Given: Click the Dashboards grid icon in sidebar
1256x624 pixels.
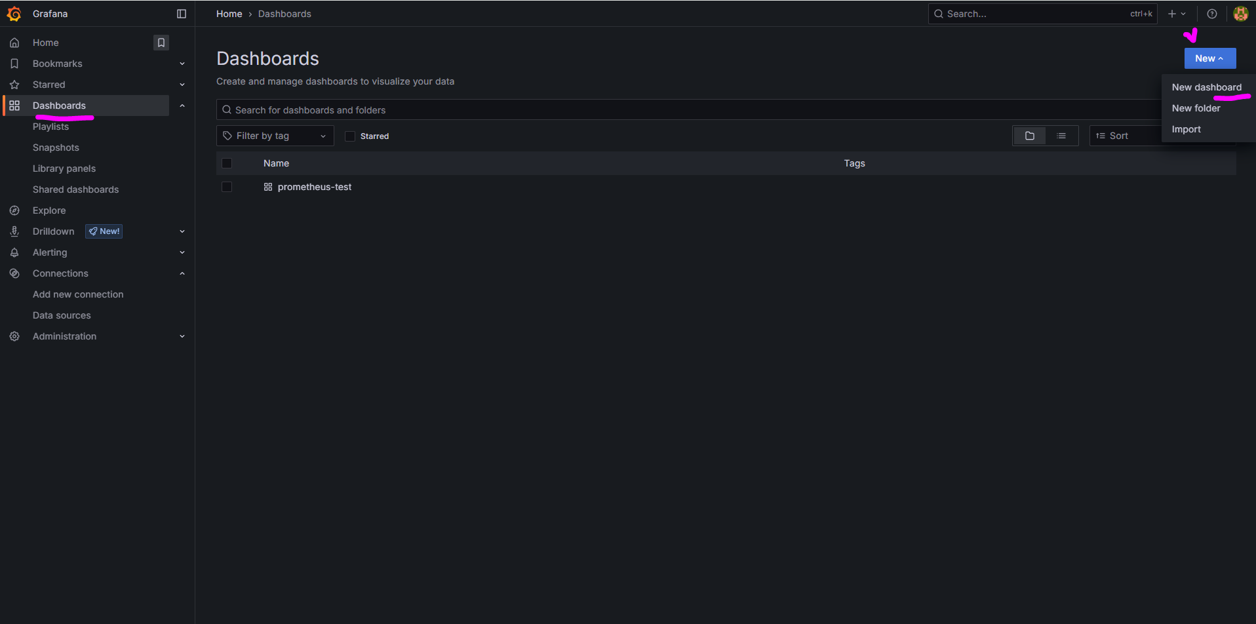Looking at the screenshot, I should tap(14, 106).
